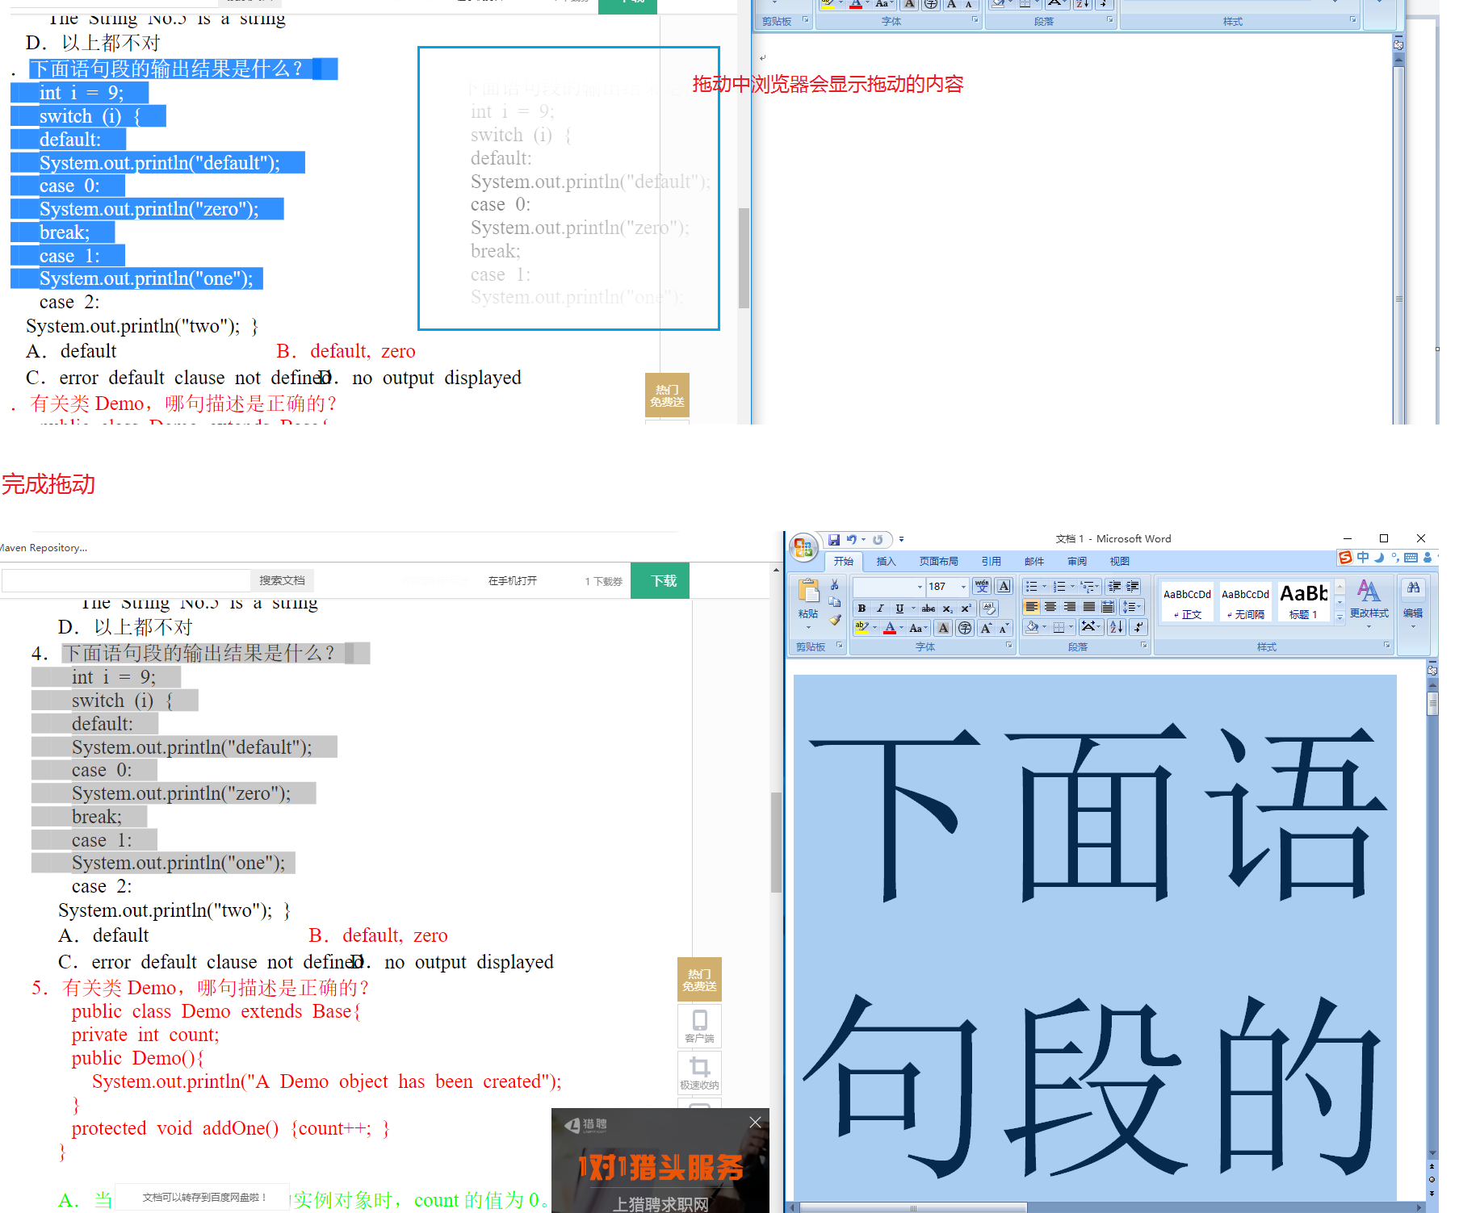
Task: Apply Distributed alignment icon
Action: (x=1108, y=607)
